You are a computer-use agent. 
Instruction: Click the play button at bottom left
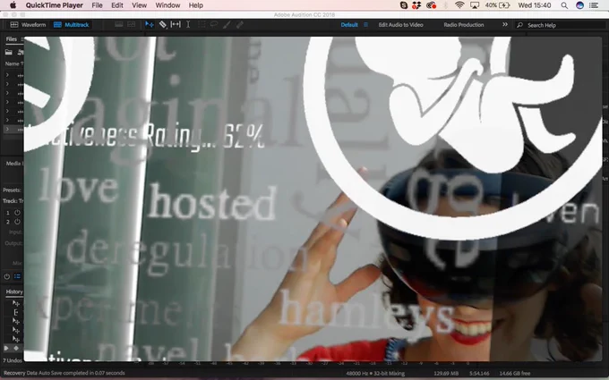tap(6, 348)
